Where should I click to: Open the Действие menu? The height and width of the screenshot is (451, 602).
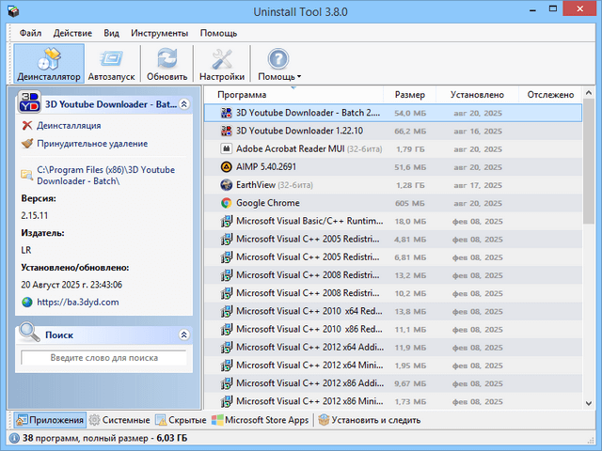click(72, 34)
